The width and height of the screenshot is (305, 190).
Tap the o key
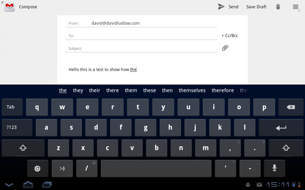pos(239,107)
